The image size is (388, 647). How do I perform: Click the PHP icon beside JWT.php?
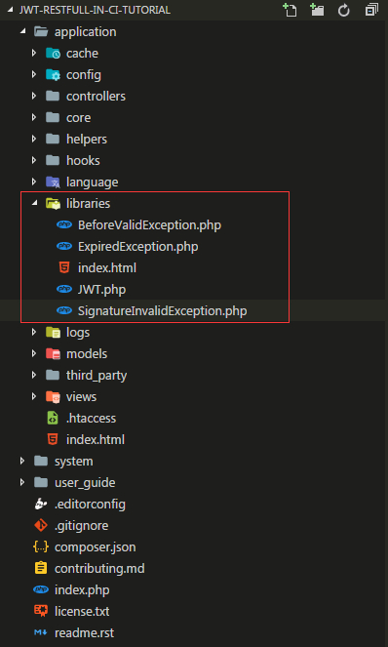pyautogui.click(x=64, y=289)
